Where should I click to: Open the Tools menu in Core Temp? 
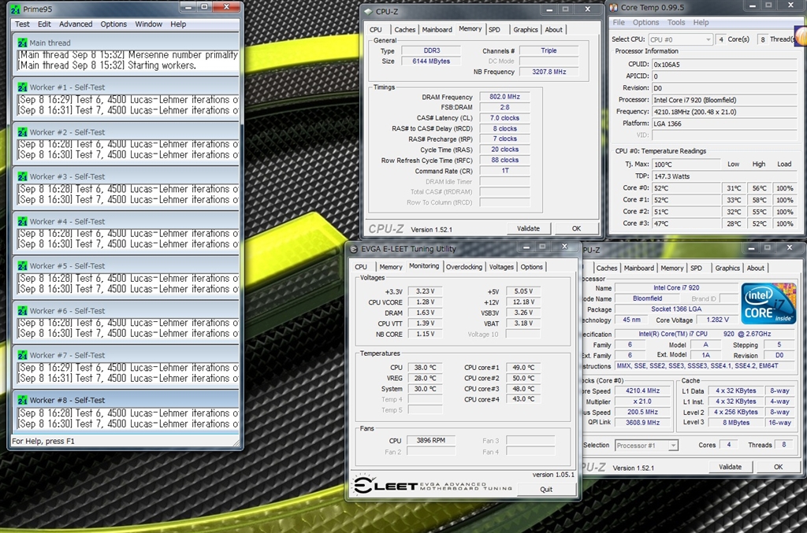tap(677, 23)
